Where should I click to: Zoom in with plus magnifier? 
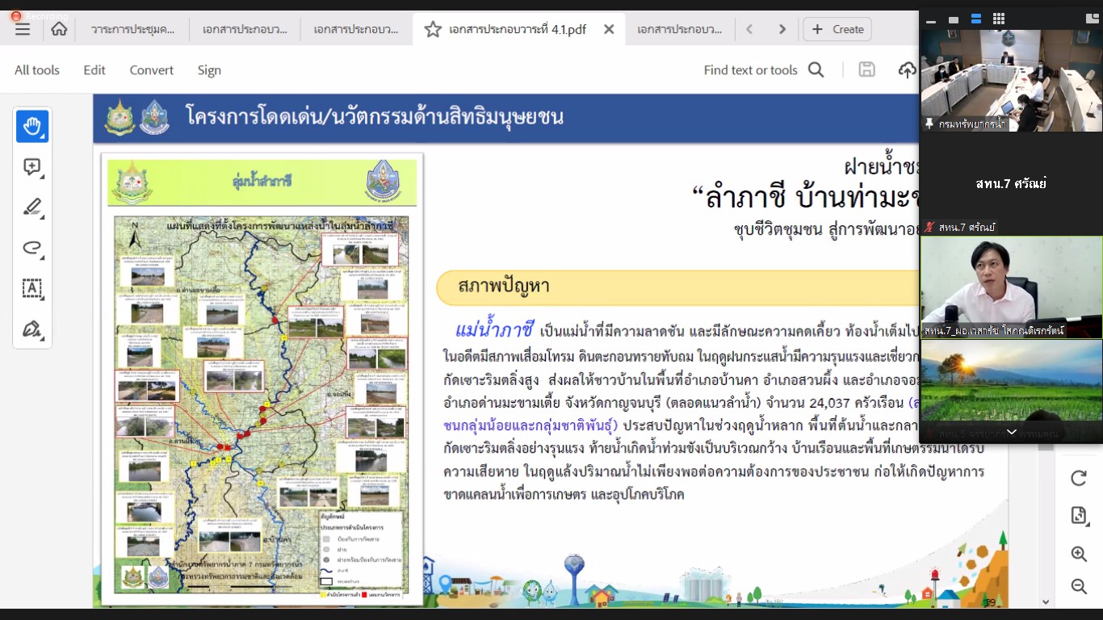1078,554
